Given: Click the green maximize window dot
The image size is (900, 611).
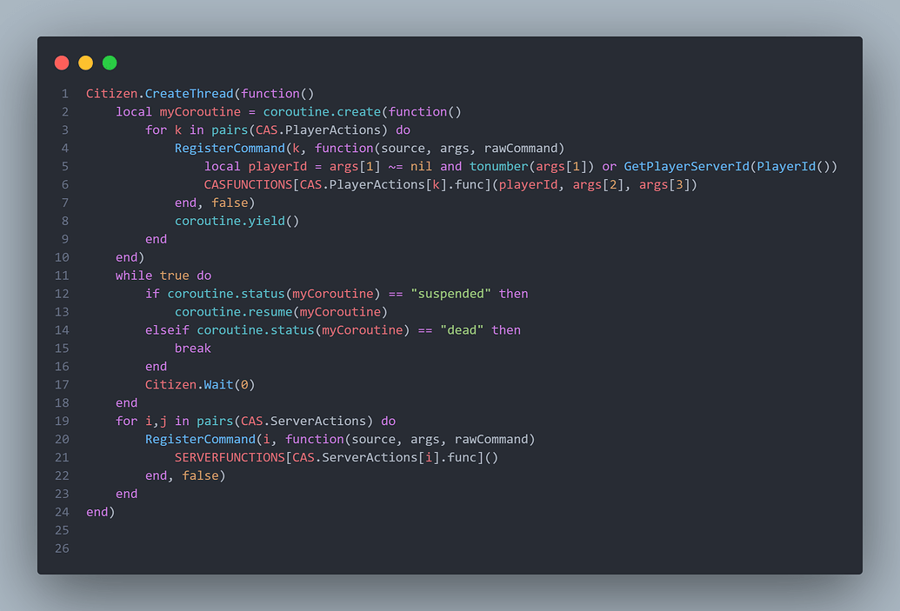Looking at the screenshot, I should (110, 63).
